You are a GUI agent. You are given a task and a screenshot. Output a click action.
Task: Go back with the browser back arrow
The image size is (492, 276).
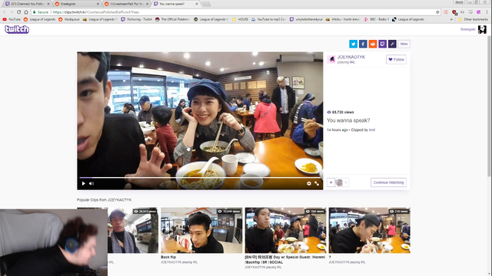[5, 12]
